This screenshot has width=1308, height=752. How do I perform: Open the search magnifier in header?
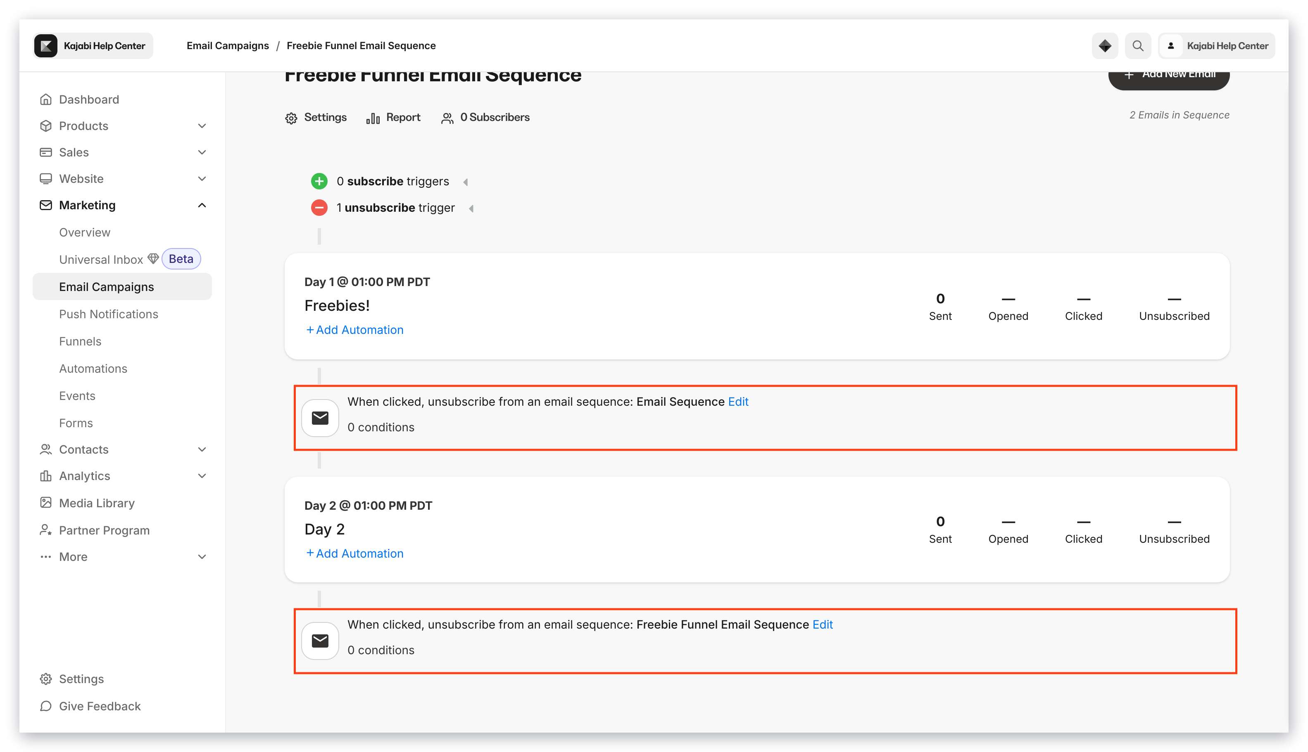click(1137, 45)
